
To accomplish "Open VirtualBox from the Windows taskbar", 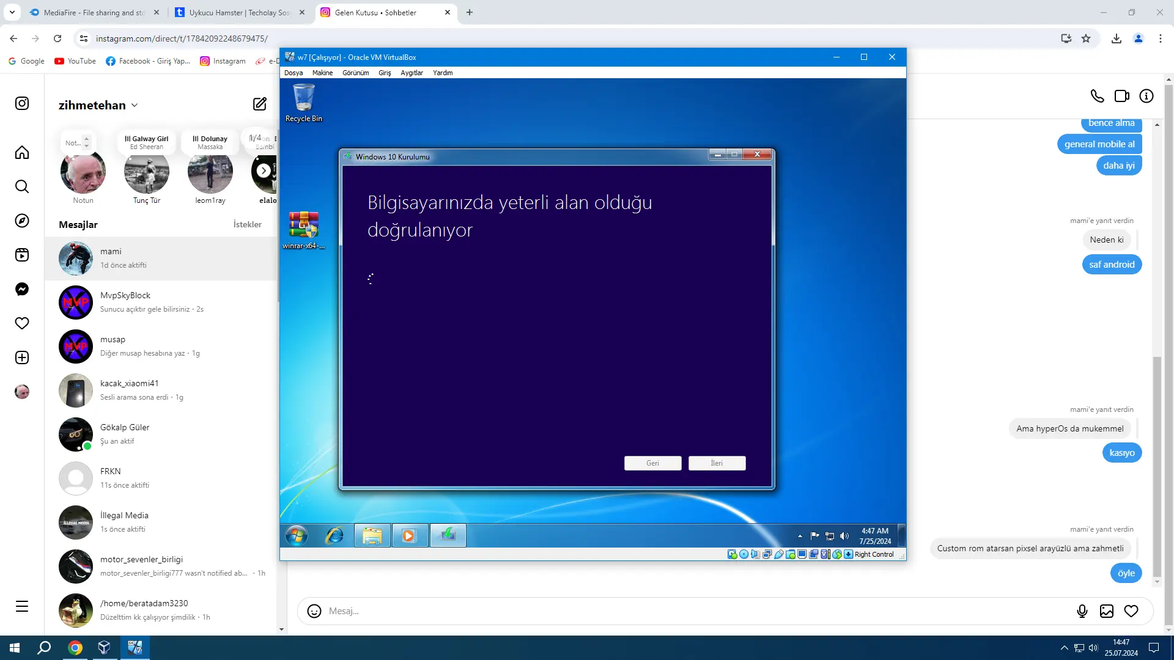I will (x=105, y=648).
